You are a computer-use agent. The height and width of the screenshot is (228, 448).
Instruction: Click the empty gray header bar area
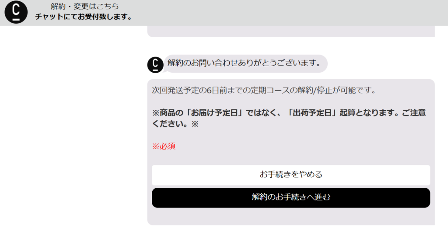(x=286, y=13)
